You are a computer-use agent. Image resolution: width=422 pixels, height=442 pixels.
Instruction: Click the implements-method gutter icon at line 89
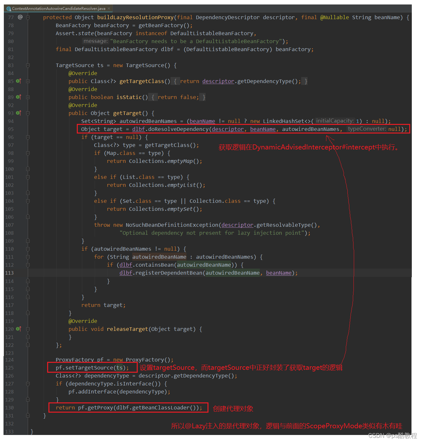pos(18,97)
